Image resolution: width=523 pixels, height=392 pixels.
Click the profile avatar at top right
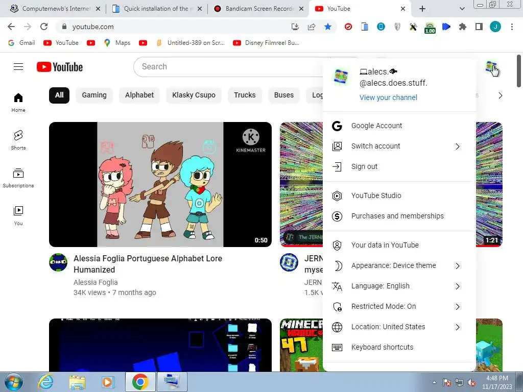pos(491,67)
